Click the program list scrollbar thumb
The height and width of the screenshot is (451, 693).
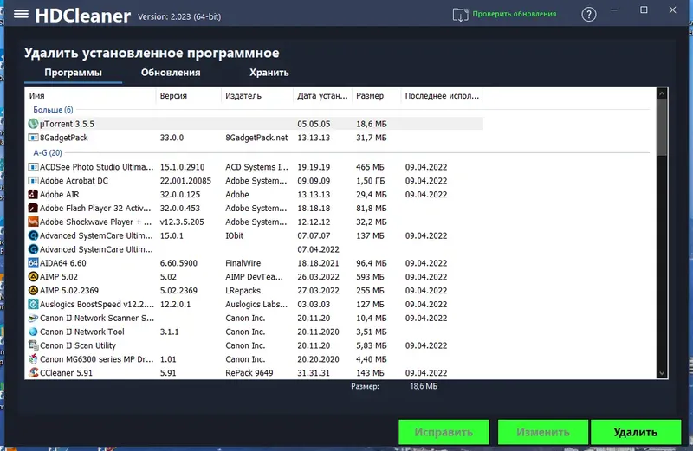(662, 127)
